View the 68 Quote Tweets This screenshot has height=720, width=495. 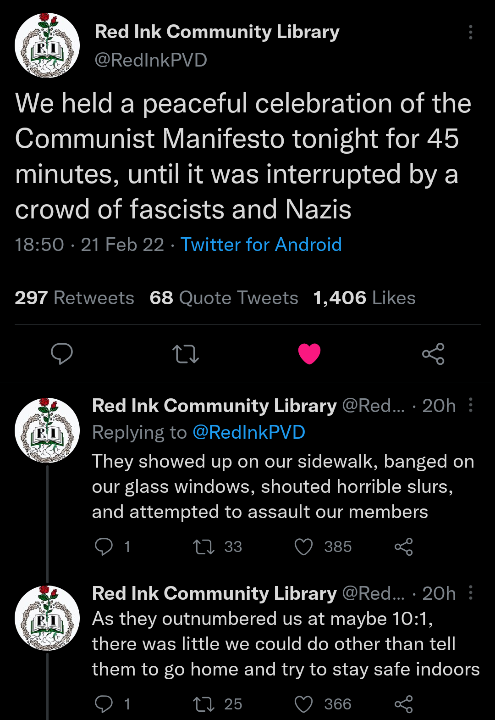(224, 298)
